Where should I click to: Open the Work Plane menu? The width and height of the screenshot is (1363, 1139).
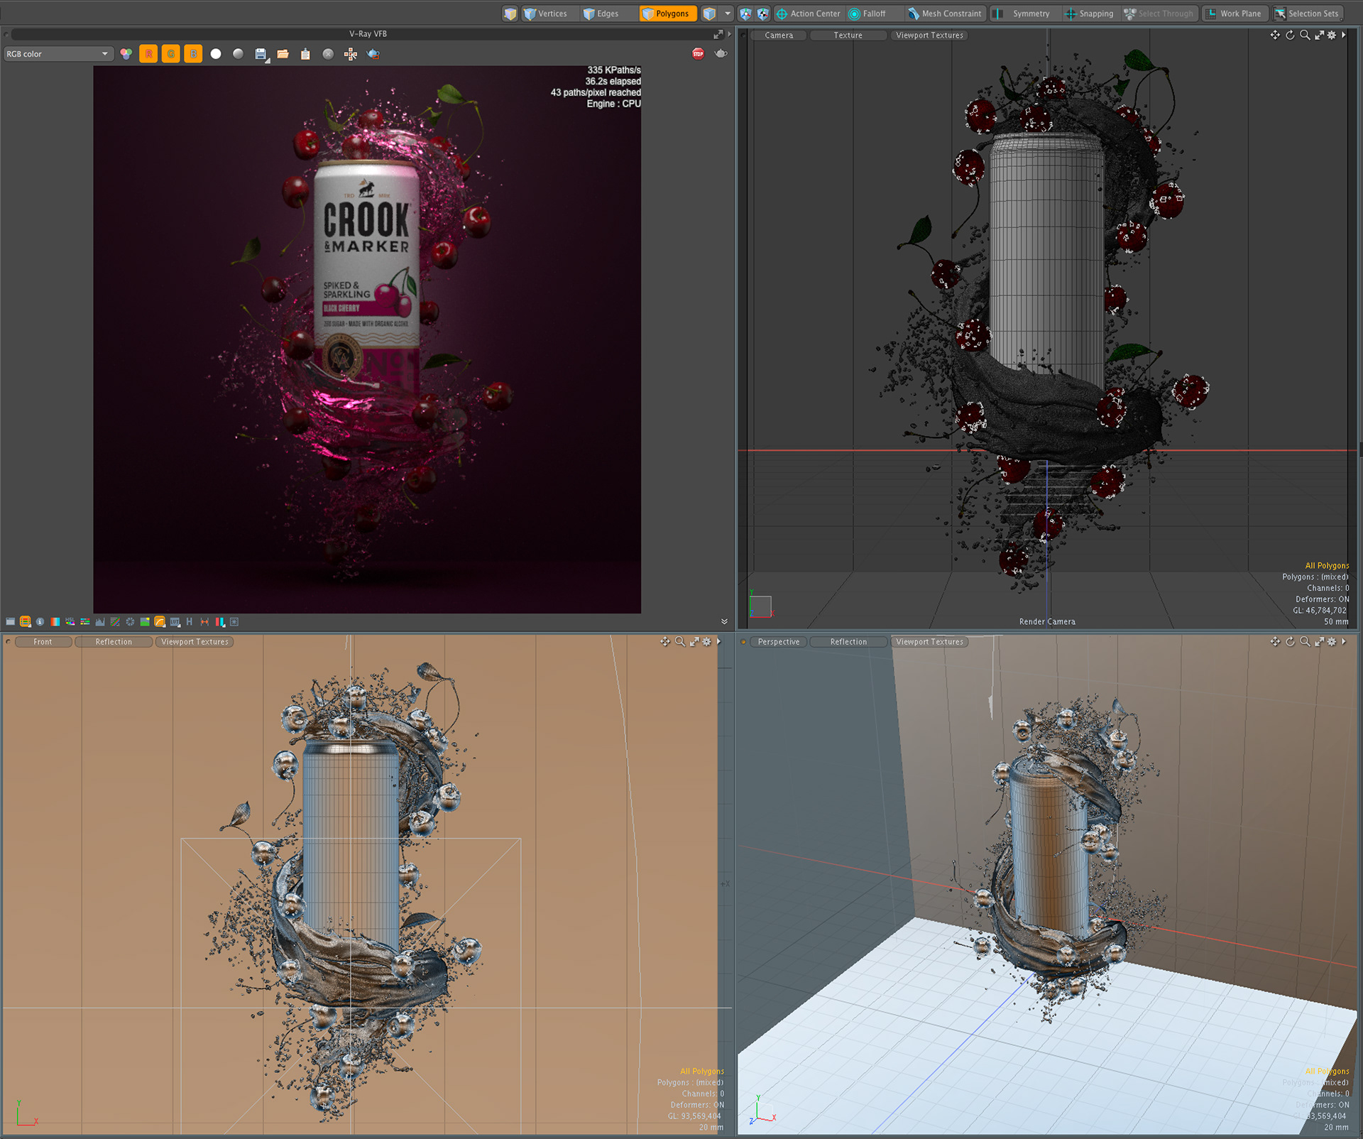coord(1234,13)
